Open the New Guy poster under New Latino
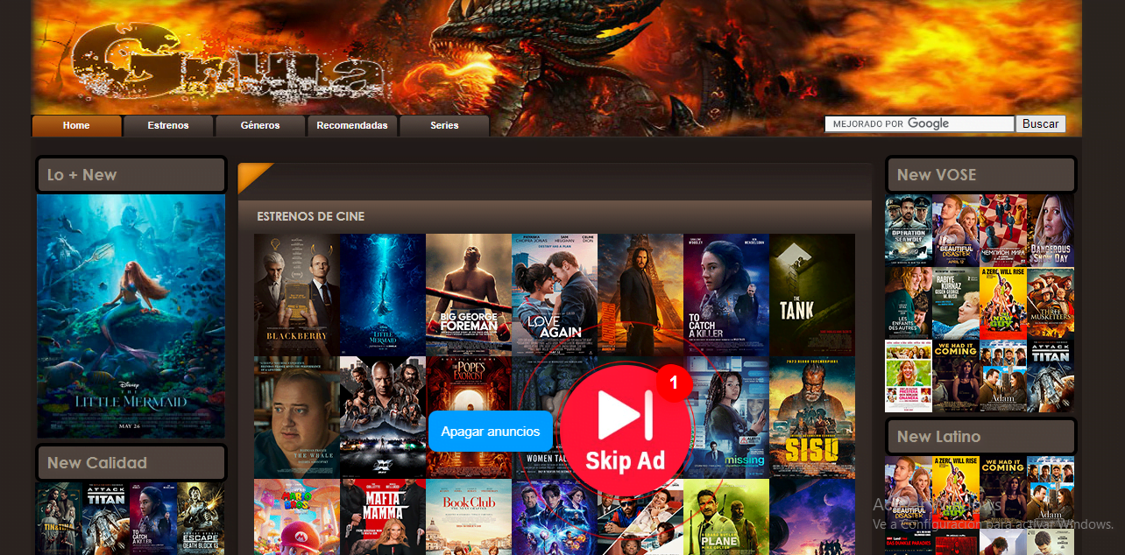Screen dimensions: 1125x555 click(x=956, y=492)
